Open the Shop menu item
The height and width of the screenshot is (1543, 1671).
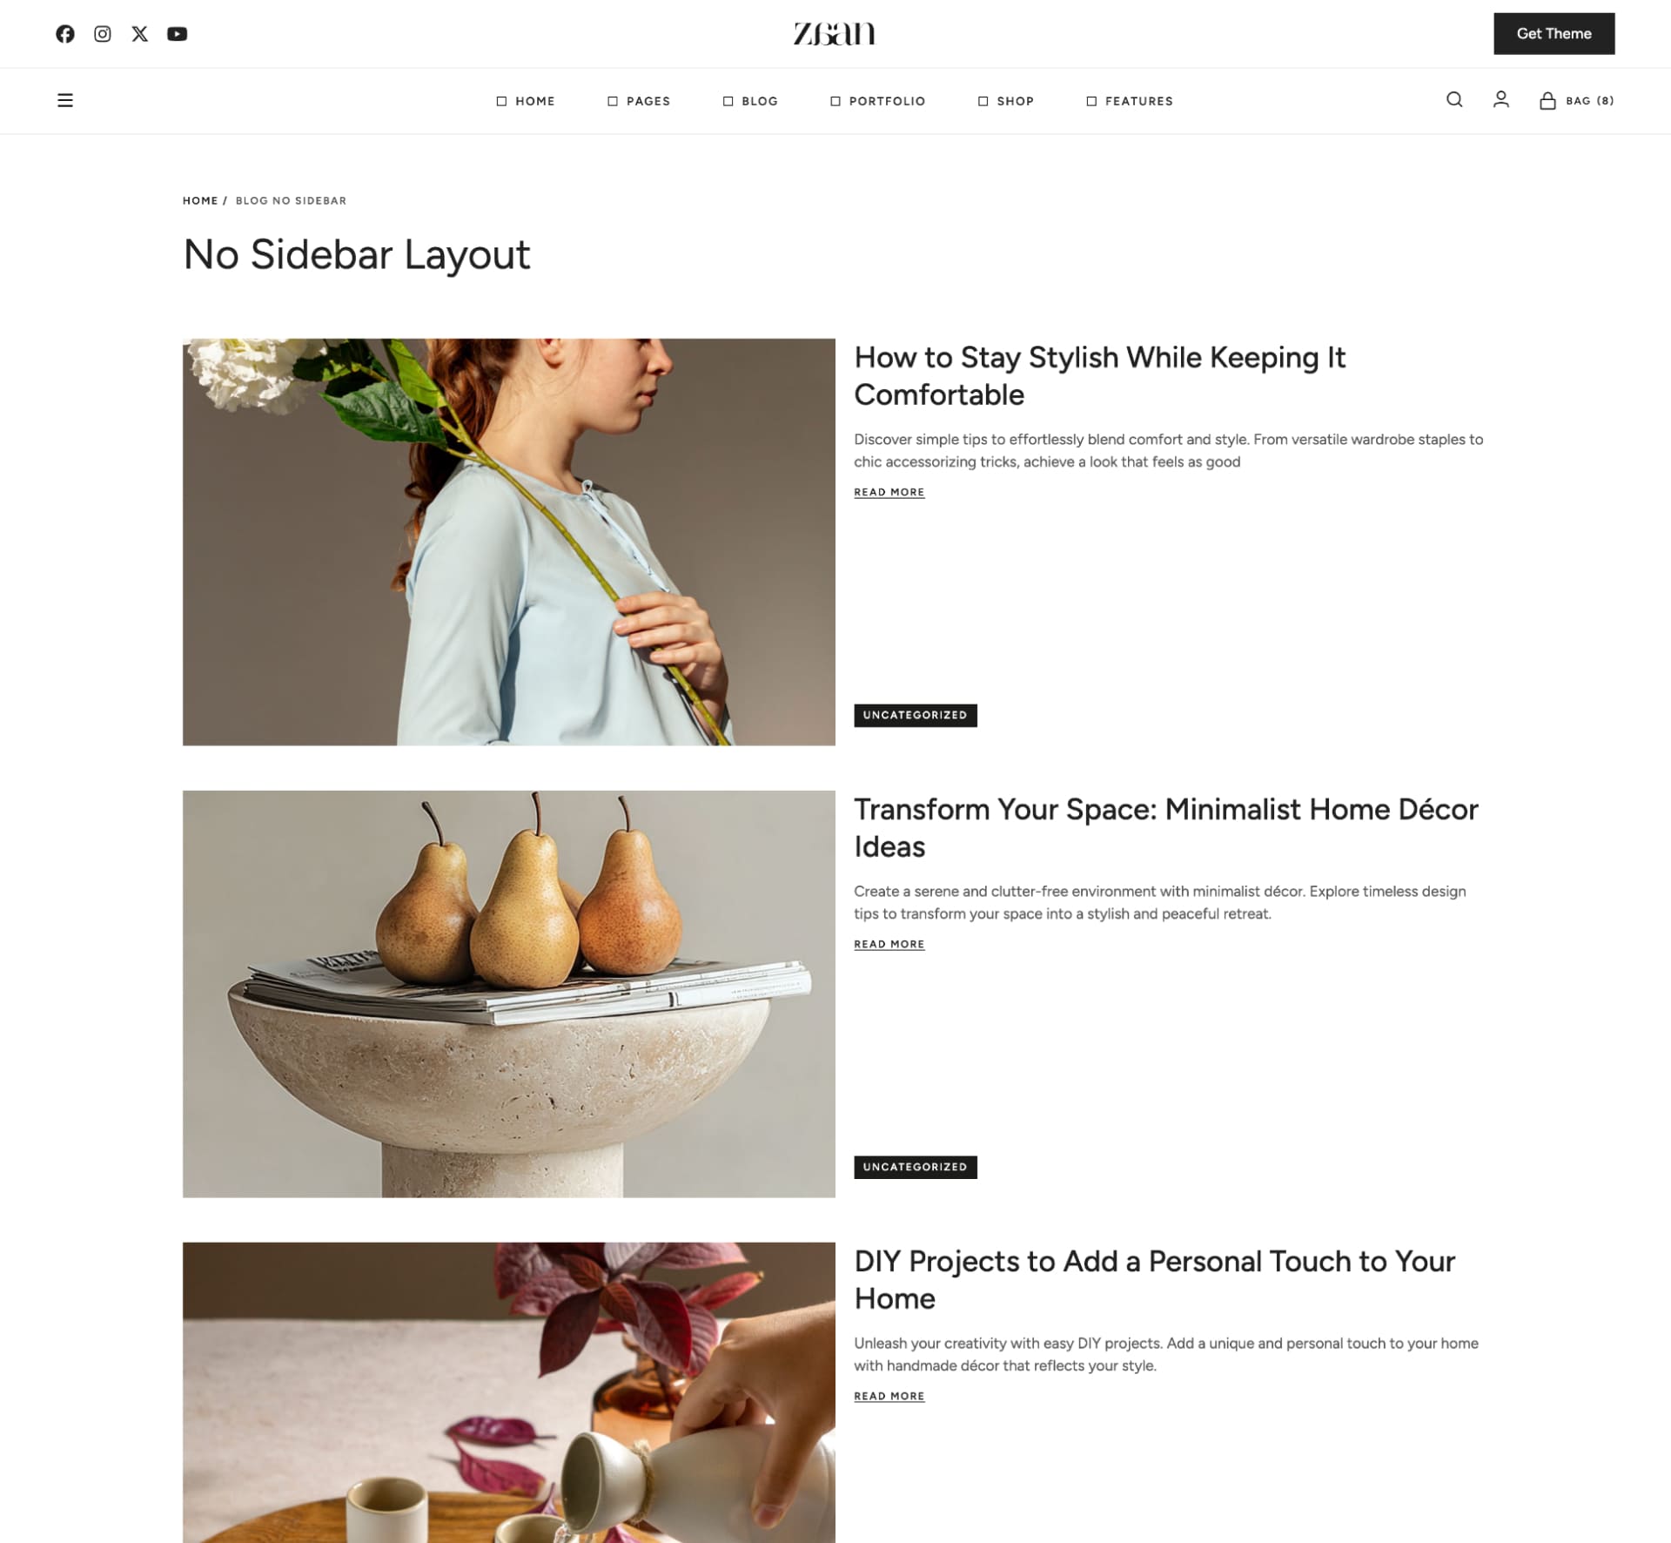click(x=1006, y=101)
